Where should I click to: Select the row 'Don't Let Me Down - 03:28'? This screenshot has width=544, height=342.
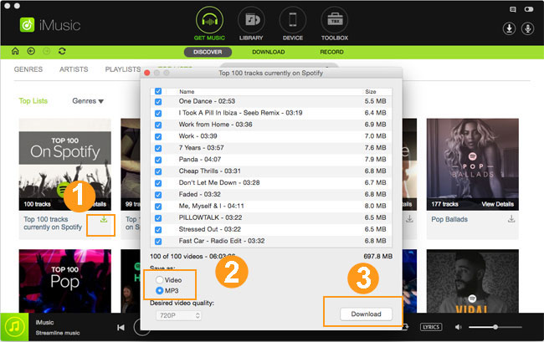point(271,182)
